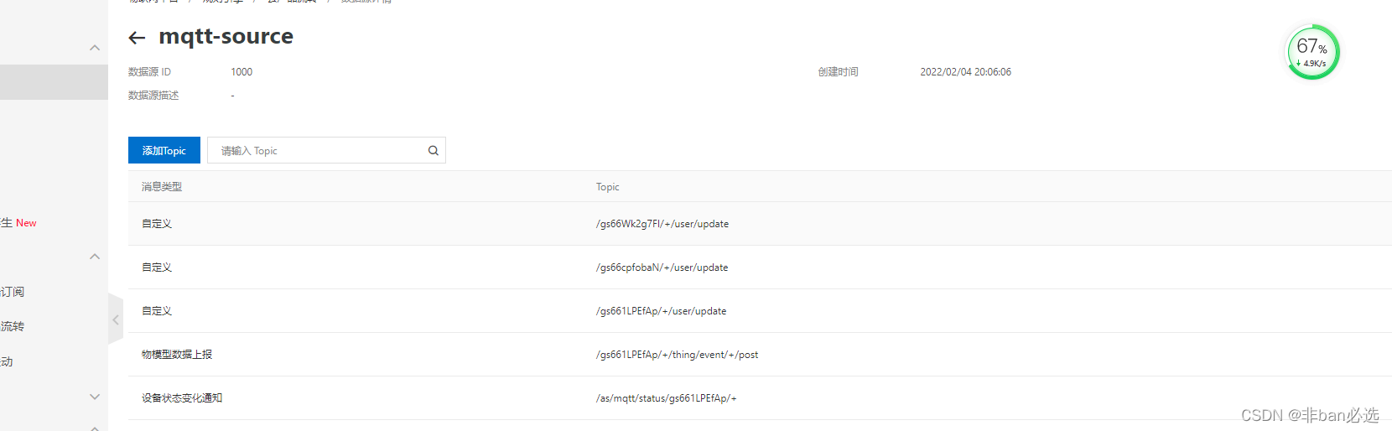Image resolution: width=1392 pixels, height=431 pixels.
Task: Collapse the sidebar group above the highlighted item
Action: point(95,48)
